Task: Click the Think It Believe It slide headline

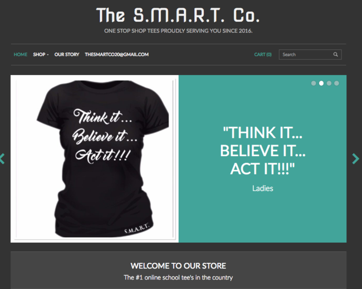Action: pyautogui.click(x=263, y=151)
